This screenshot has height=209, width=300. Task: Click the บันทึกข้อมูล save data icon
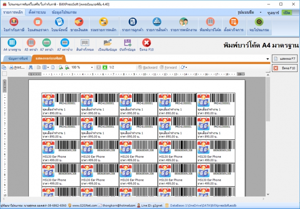[x=128, y=44]
